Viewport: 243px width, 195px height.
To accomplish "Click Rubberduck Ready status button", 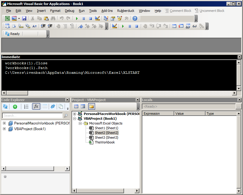I will click(13, 34).
